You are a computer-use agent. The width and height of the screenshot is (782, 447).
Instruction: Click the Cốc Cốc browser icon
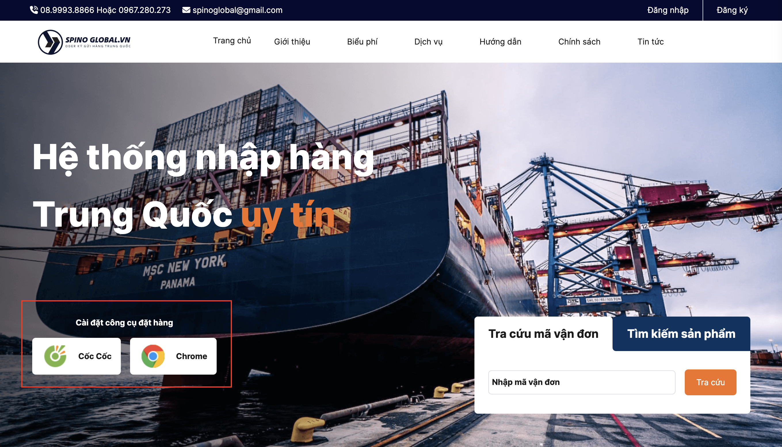[x=55, y=356]
